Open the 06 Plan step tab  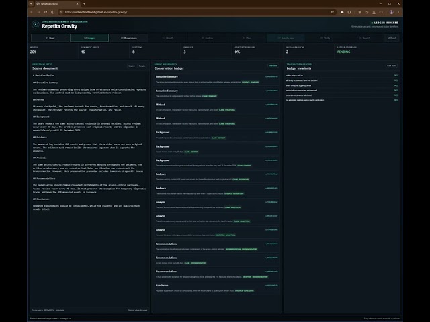pos(247,38)
